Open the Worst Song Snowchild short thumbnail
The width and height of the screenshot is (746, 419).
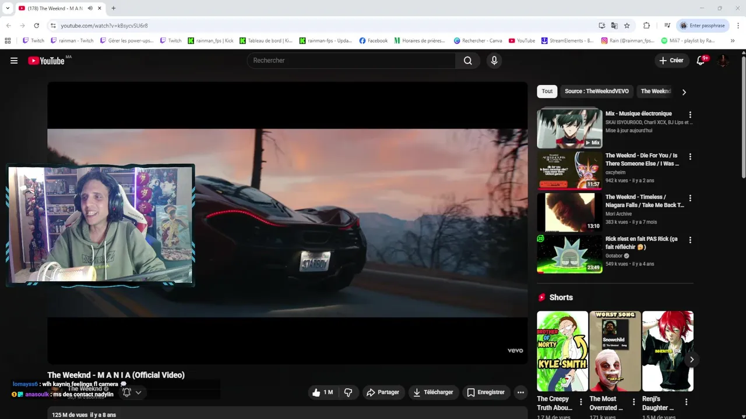coord(615,351)
